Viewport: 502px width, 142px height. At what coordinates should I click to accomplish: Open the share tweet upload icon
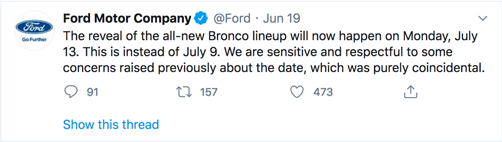tap(410, 92)
